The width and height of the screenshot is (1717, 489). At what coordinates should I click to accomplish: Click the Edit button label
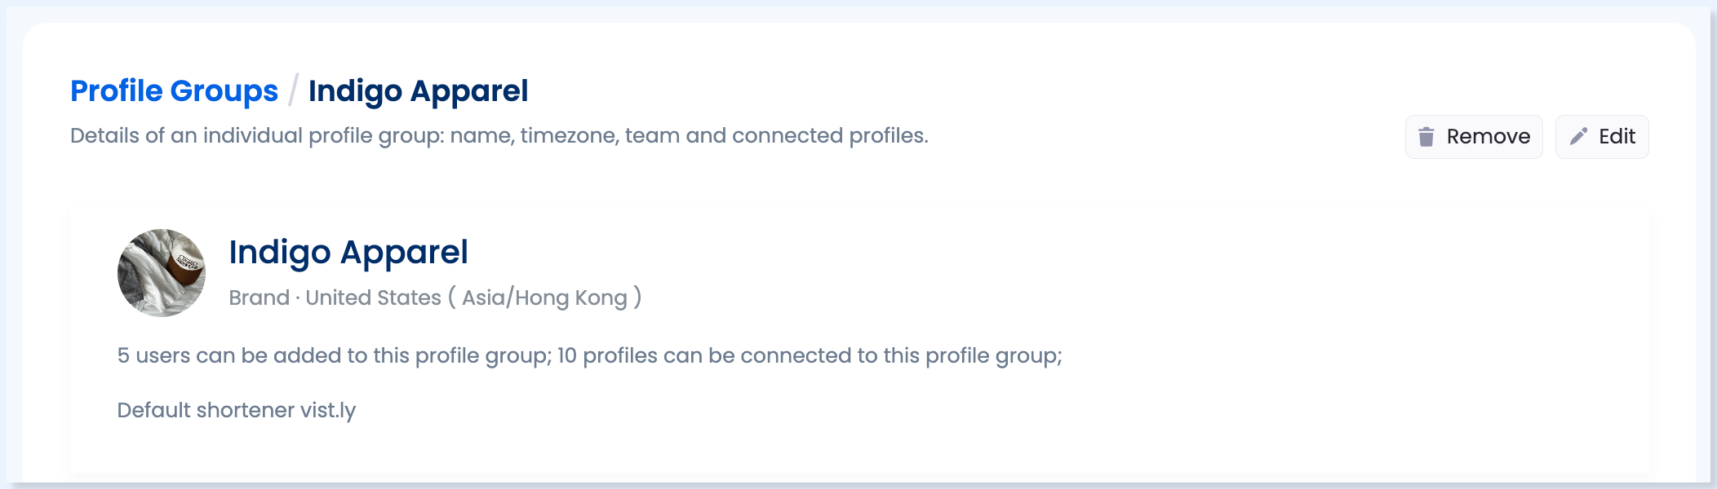1617,136
